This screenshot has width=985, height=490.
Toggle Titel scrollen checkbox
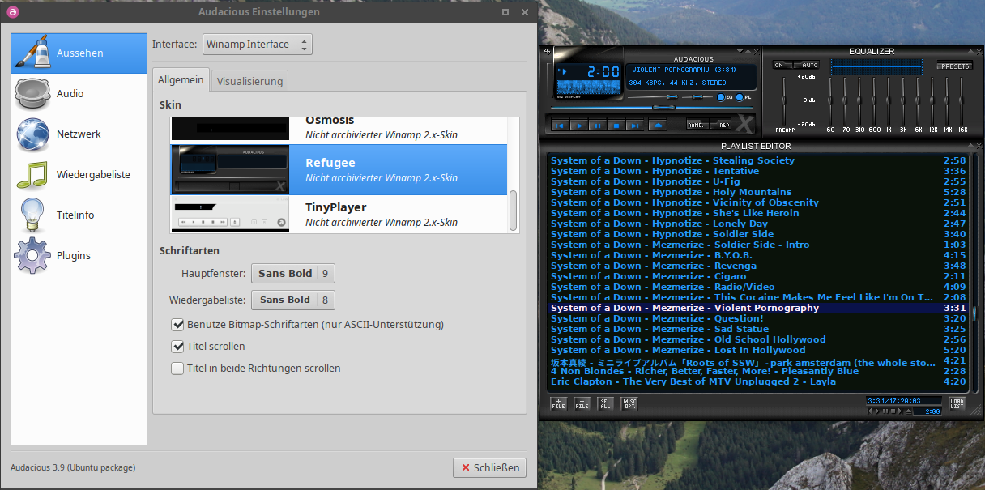coord(178,346)
